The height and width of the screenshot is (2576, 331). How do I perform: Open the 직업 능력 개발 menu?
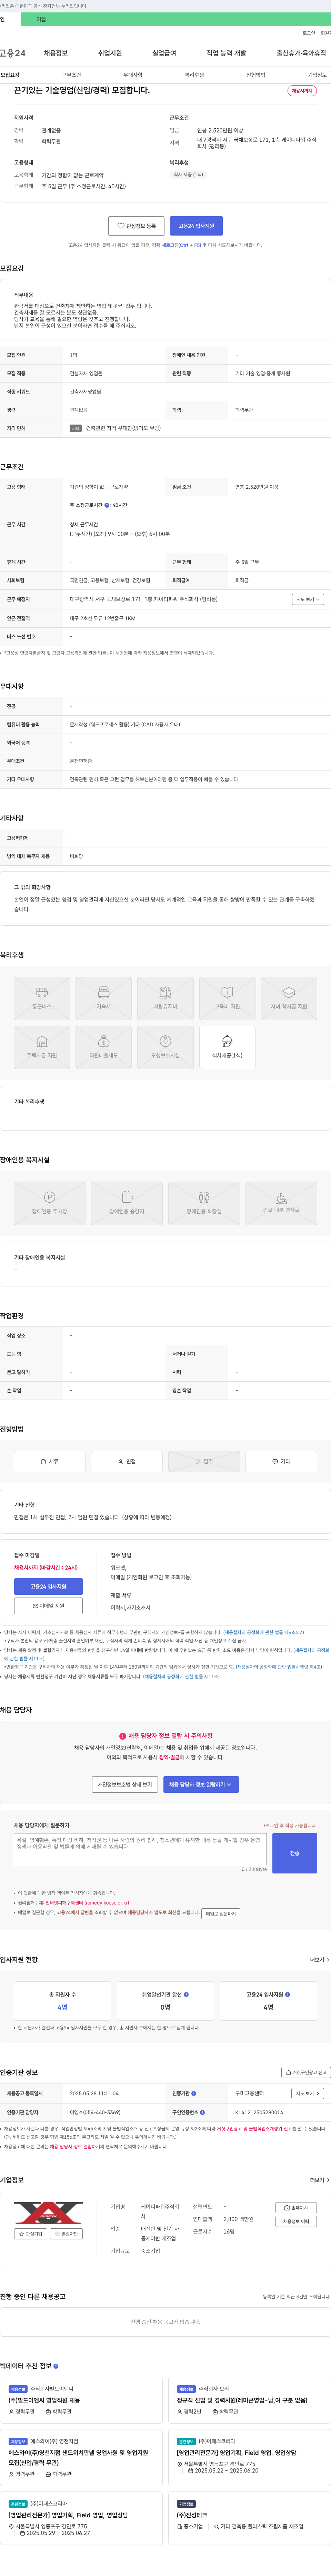pos(226,53)
